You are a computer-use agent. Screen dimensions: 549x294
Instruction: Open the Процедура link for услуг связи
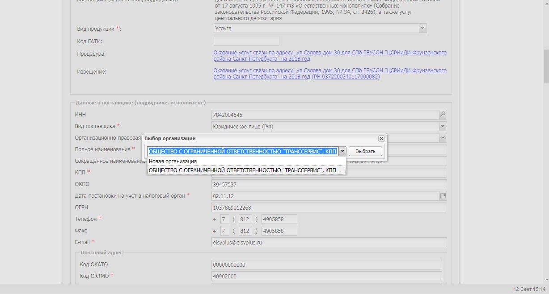[x=329, y=56]
